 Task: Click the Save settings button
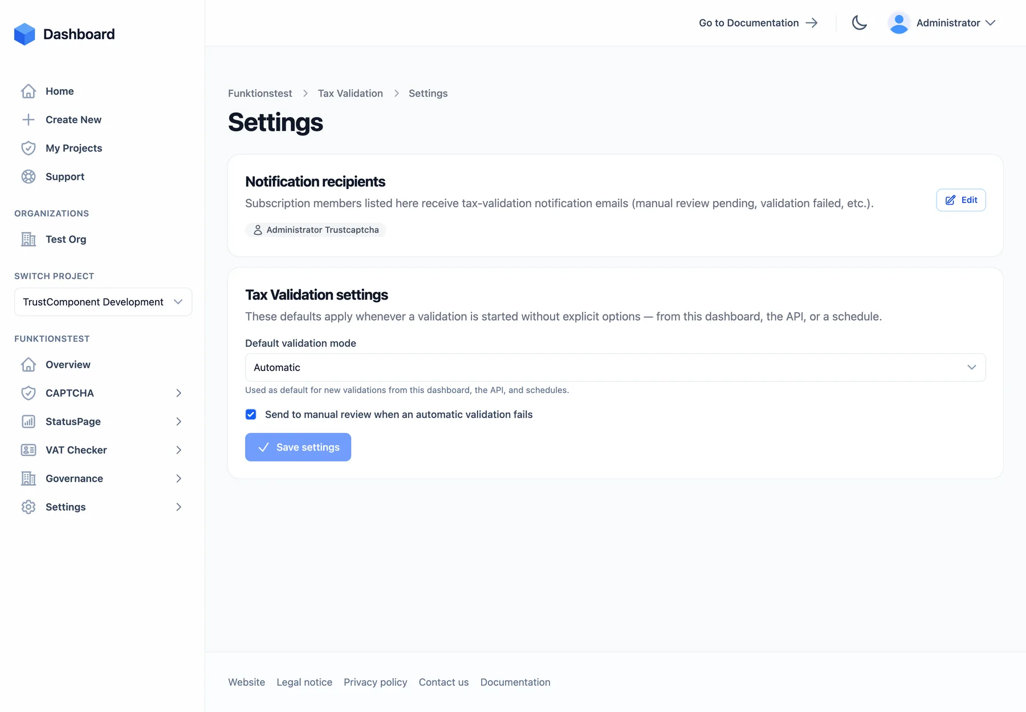click(298, 447)
